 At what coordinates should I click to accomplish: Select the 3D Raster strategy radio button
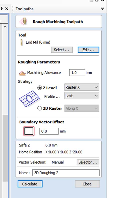click(x=40, y=108)
